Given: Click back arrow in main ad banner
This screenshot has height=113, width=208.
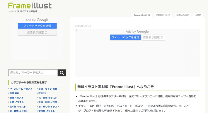Looking at the screenshot, I should (x=76, y=30).
